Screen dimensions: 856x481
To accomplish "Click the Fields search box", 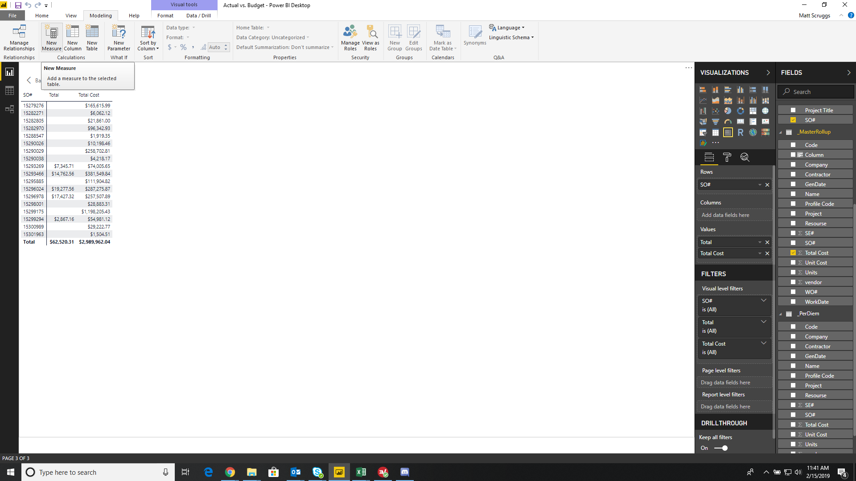I will [x=816, y=92].
